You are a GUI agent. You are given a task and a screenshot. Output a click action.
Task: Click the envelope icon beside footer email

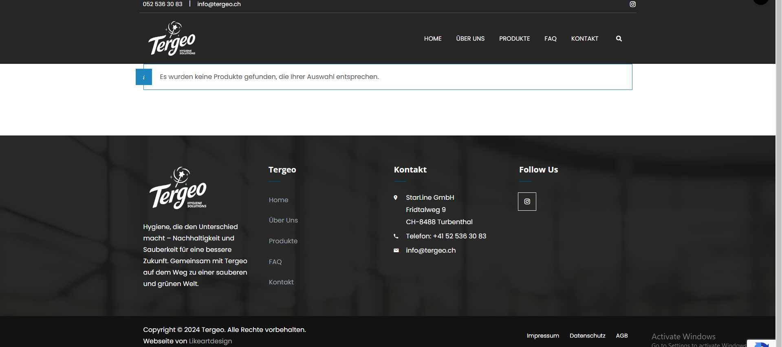[396, 251]
